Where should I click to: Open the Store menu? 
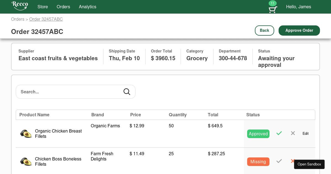coord(43,7)
